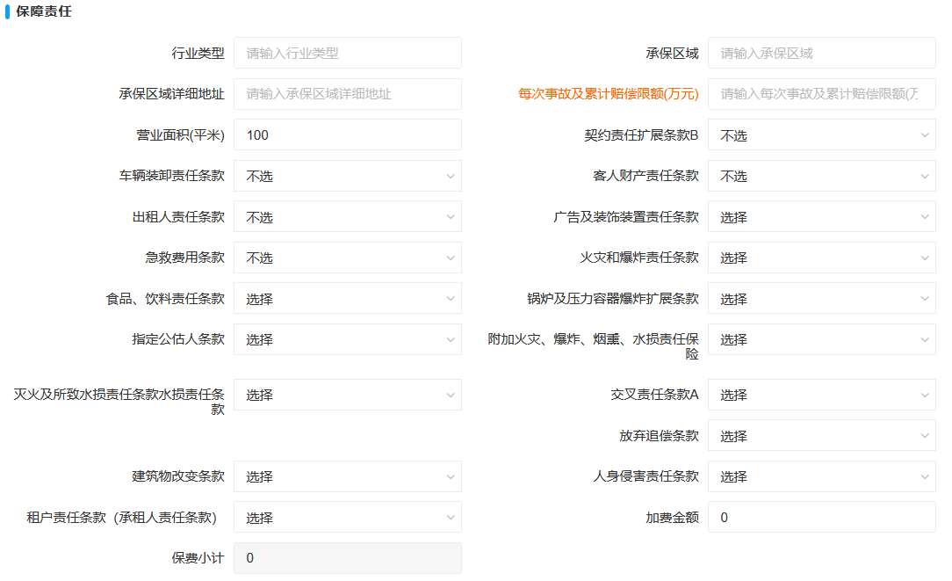
Task: Click the 火灾和爆炸责任条款 label
Action: tap(639, 258)
